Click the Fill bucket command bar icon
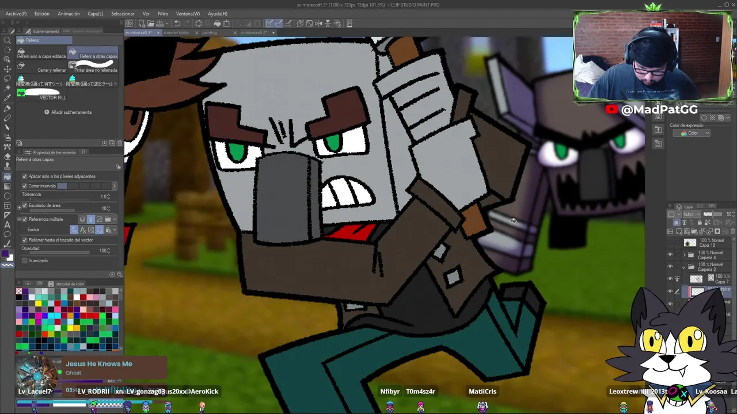Viewport: 737px width, 414px height. tap(217, 24)
